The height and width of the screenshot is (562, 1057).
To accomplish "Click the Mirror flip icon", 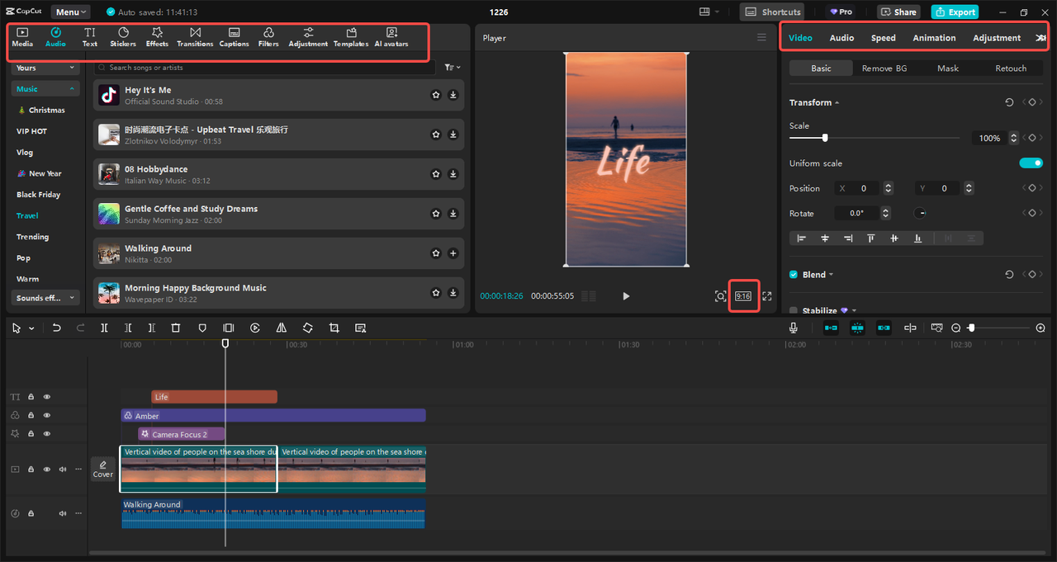I will pos(282,328).
